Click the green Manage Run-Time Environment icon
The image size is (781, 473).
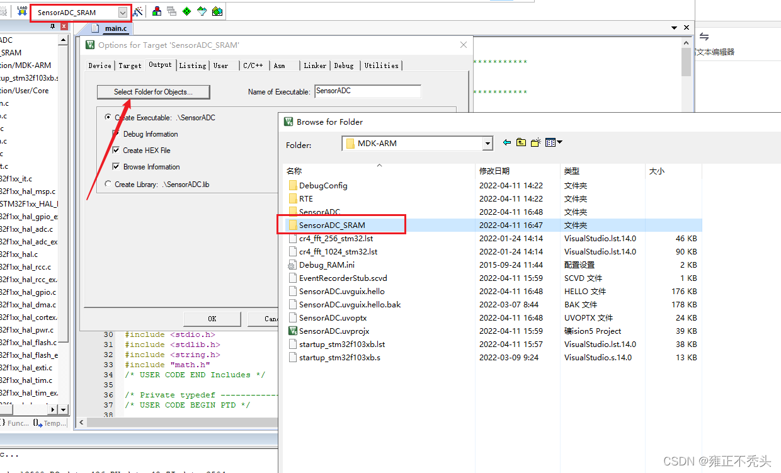(x=187, y=11)
